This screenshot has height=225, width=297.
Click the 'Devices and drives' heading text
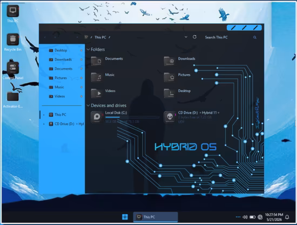click(109, 105)
